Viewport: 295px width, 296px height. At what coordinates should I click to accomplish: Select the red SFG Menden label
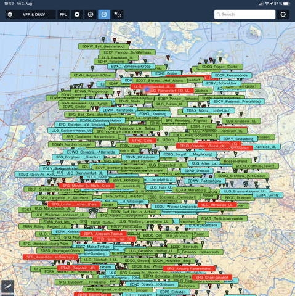pos(86,186)
